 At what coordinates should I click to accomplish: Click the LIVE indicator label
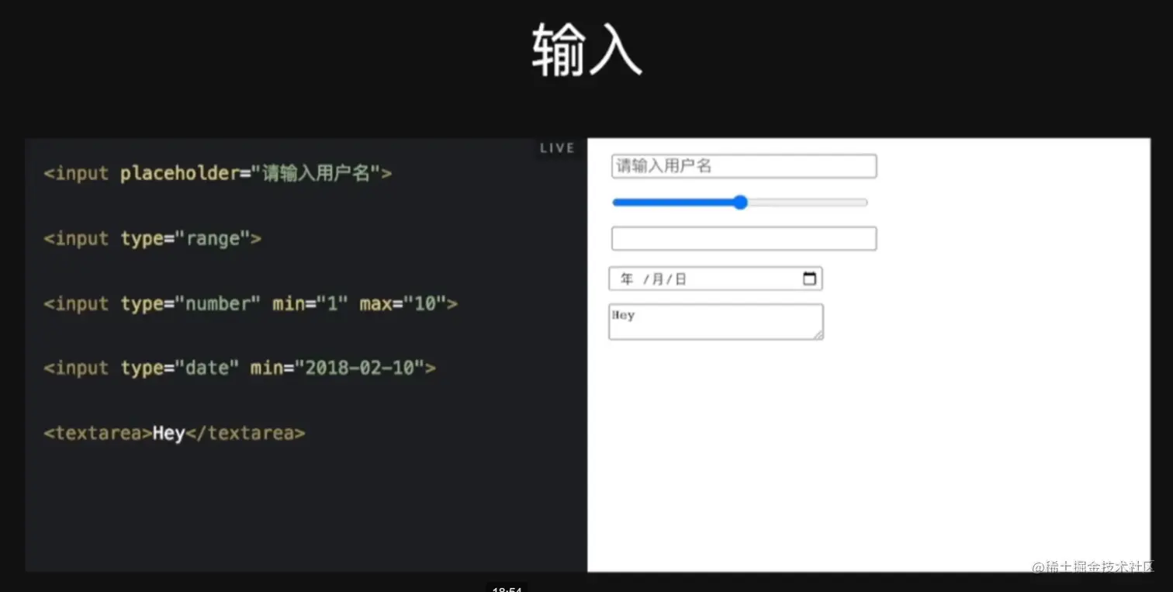pos(558,147)
